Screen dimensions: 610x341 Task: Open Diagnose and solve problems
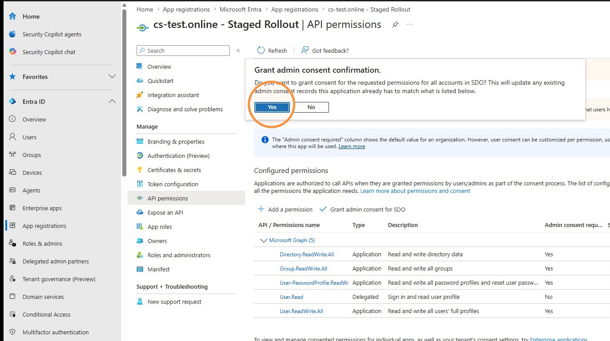[x=185, y=109]
